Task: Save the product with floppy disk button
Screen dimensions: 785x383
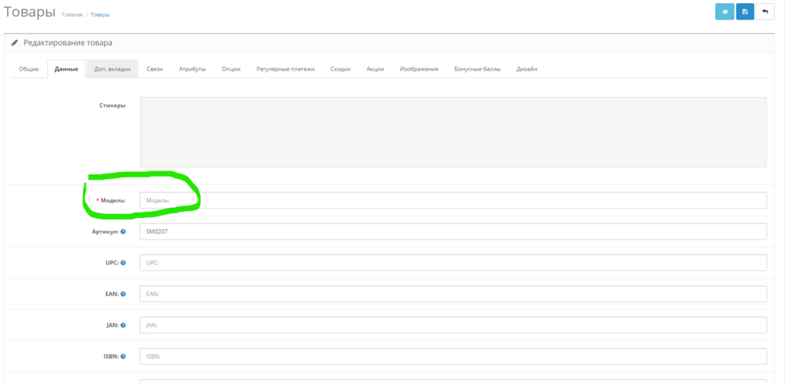Action: point(745,12)
